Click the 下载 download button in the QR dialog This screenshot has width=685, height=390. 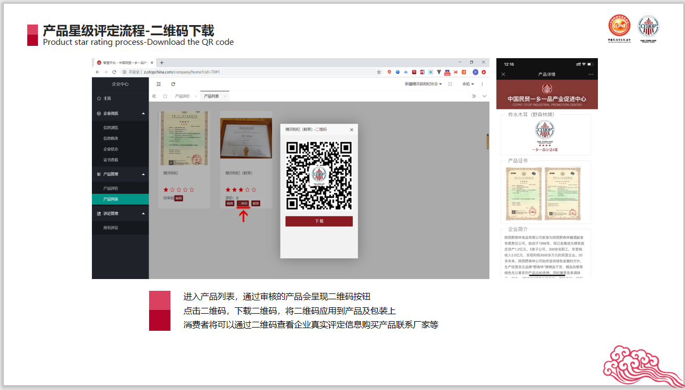pos(319,221)
